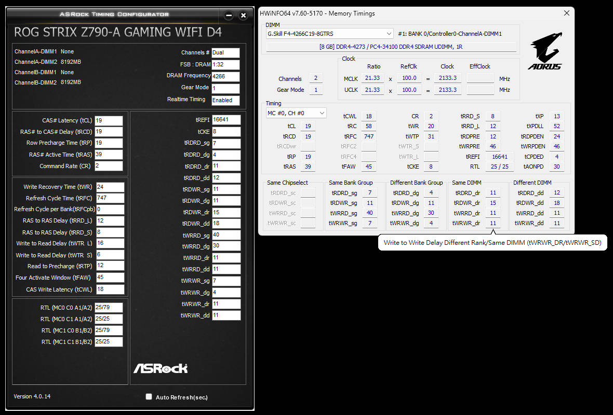Click the tREFI value 16641 in HWiNFO64
The width and height of the screenshot is (613, 415).
[500, 157]
